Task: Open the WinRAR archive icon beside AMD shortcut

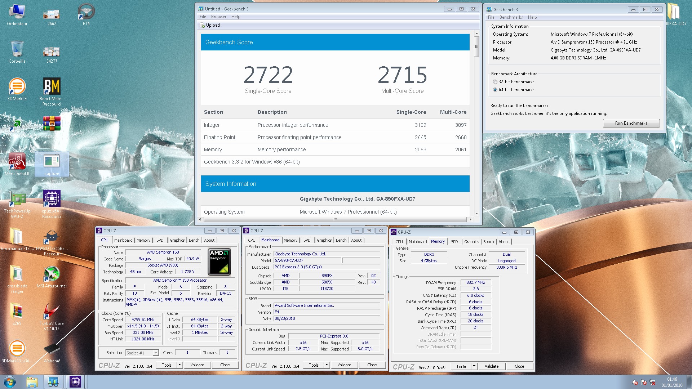Action: point(52,124)
